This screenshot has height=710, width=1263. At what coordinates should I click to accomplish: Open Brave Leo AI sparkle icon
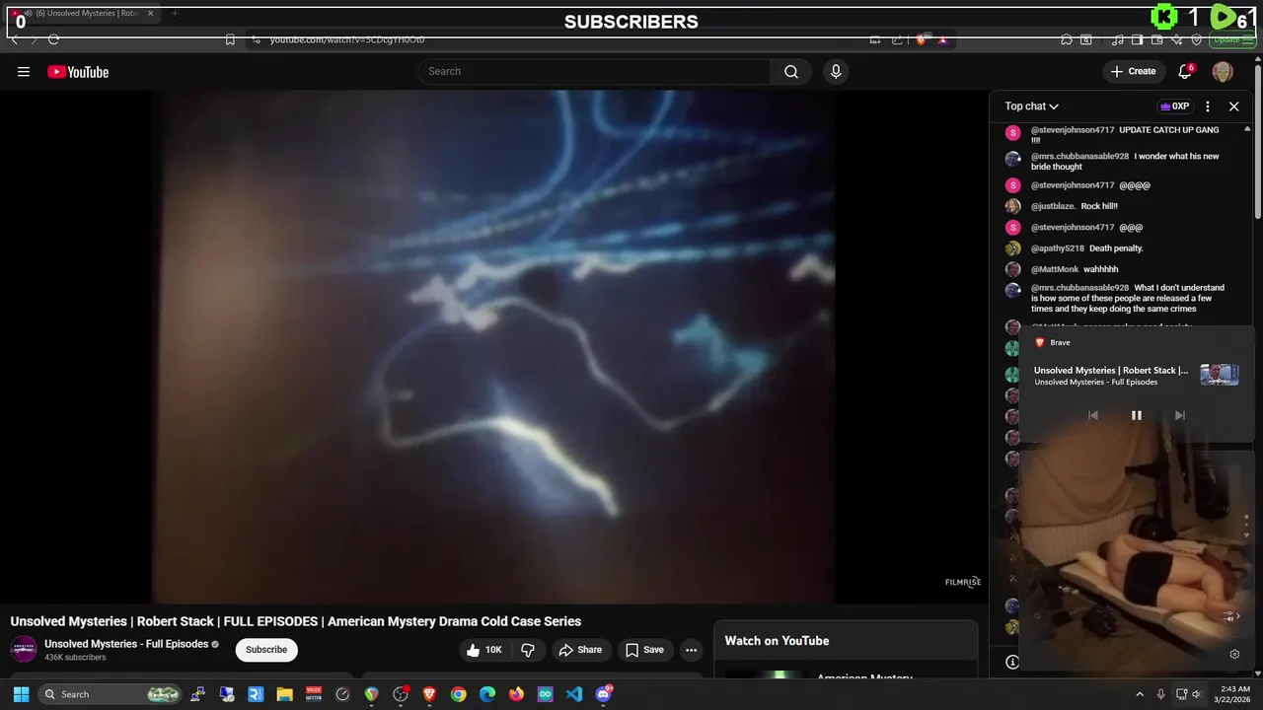(1177, 39)
